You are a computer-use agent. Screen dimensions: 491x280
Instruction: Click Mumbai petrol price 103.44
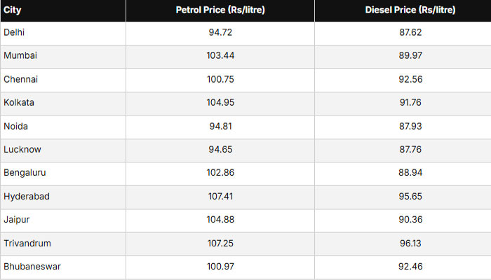tap(220, 56)
